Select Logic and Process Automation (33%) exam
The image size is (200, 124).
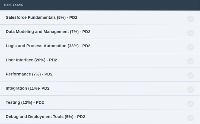click(48, 46)
